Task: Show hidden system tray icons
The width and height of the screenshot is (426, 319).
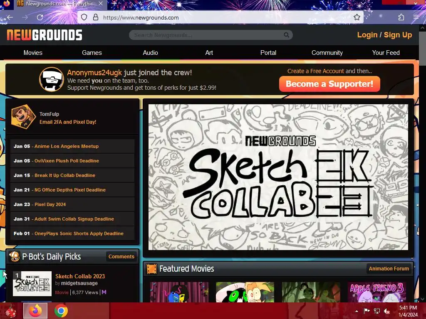Action: 357,311
